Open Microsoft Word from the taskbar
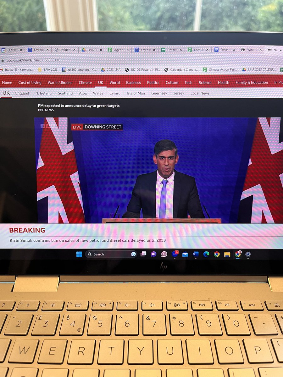The height and width of the screenshot is (377, 283). pos(196,254)
